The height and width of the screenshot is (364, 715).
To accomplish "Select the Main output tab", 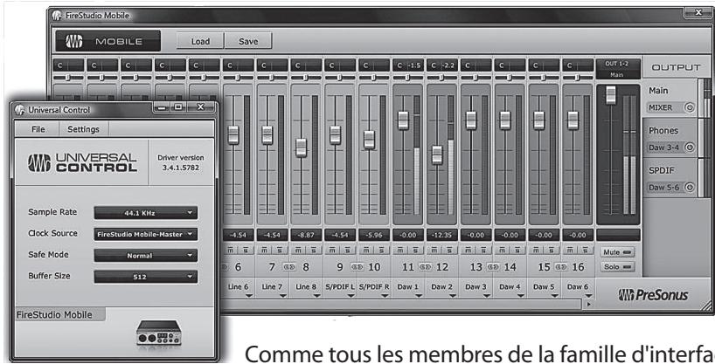I will [670, 98].
